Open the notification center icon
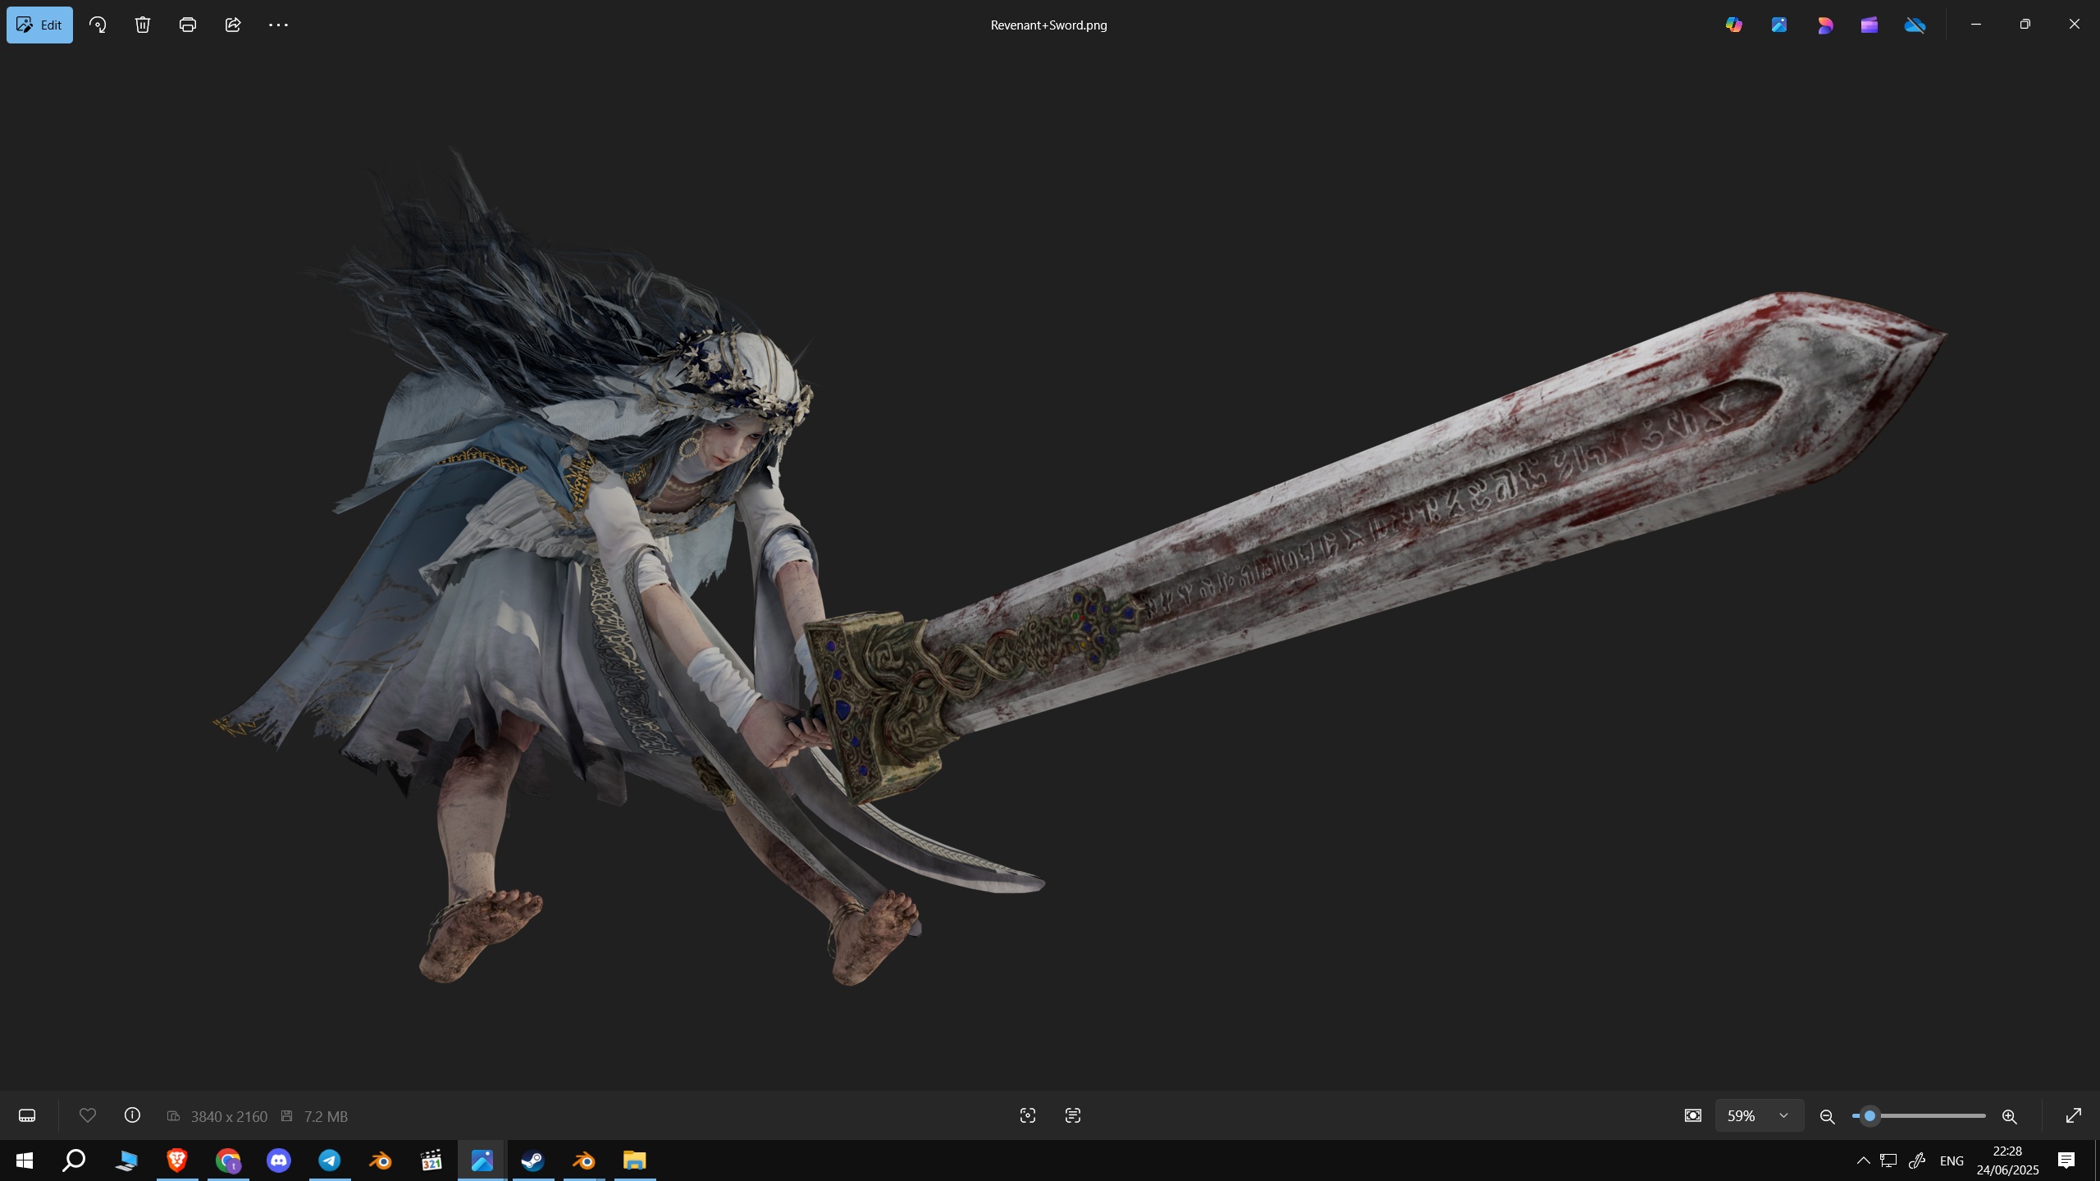2100x1181 pixels. pos(2066,1160)
